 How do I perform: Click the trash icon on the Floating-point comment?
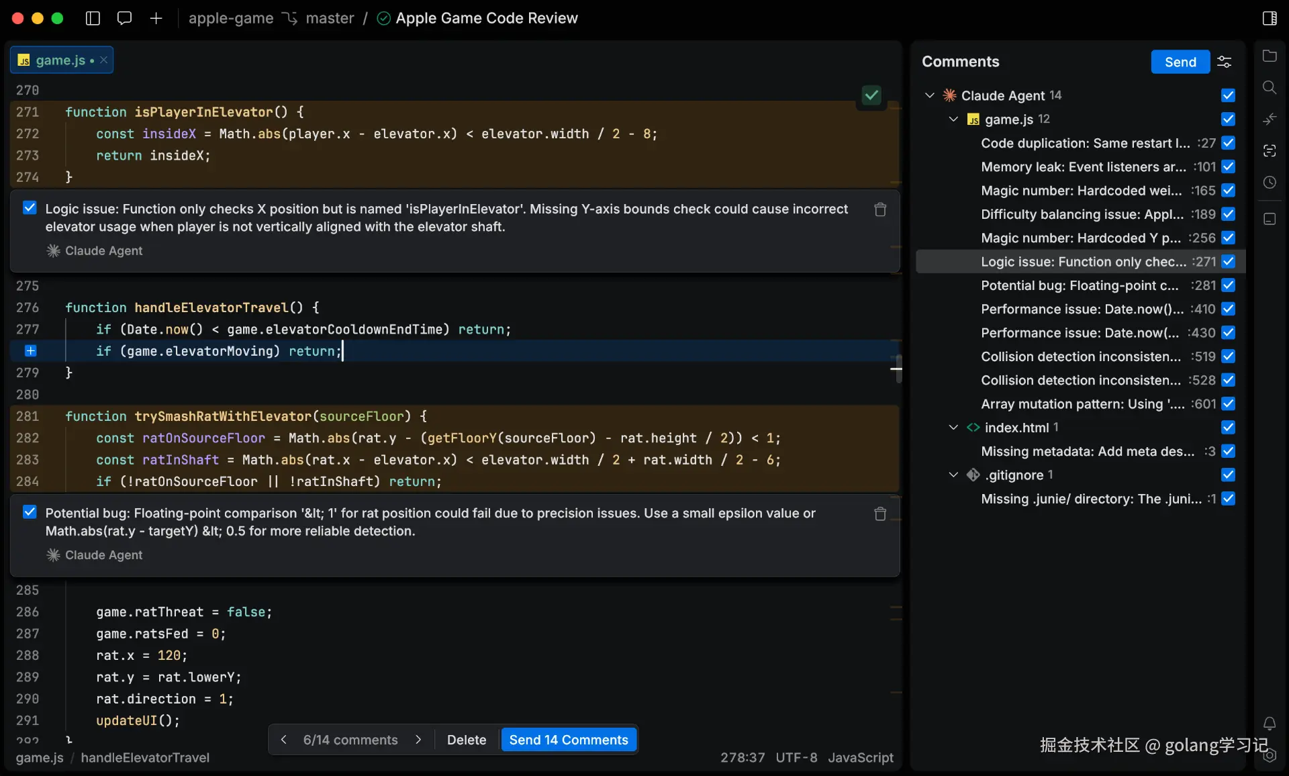point(880,514)
